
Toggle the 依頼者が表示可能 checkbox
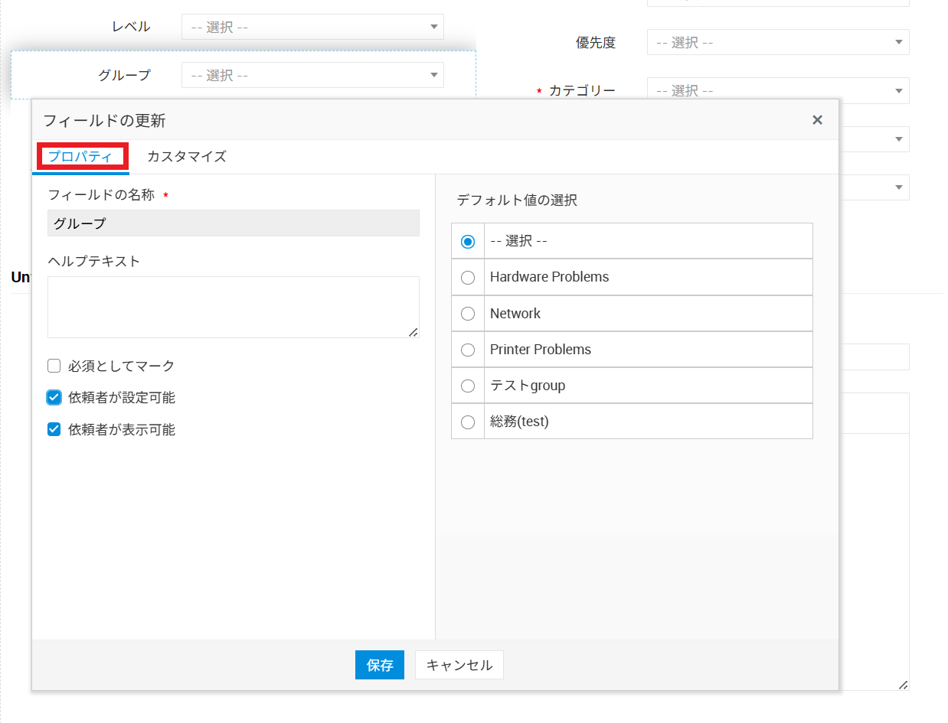tap(54, 429)
